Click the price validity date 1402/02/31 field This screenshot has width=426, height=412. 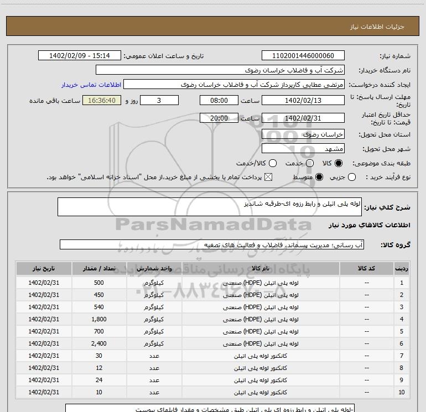(x=303, y=118)
